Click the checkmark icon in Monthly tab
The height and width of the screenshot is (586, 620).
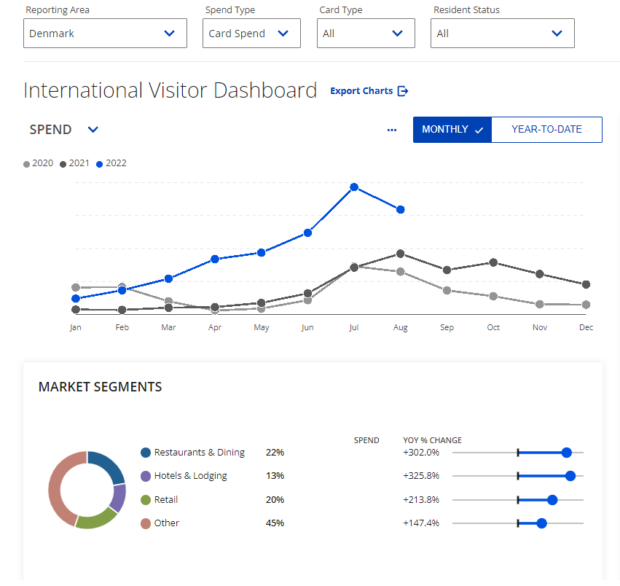(x=479, y=129)
